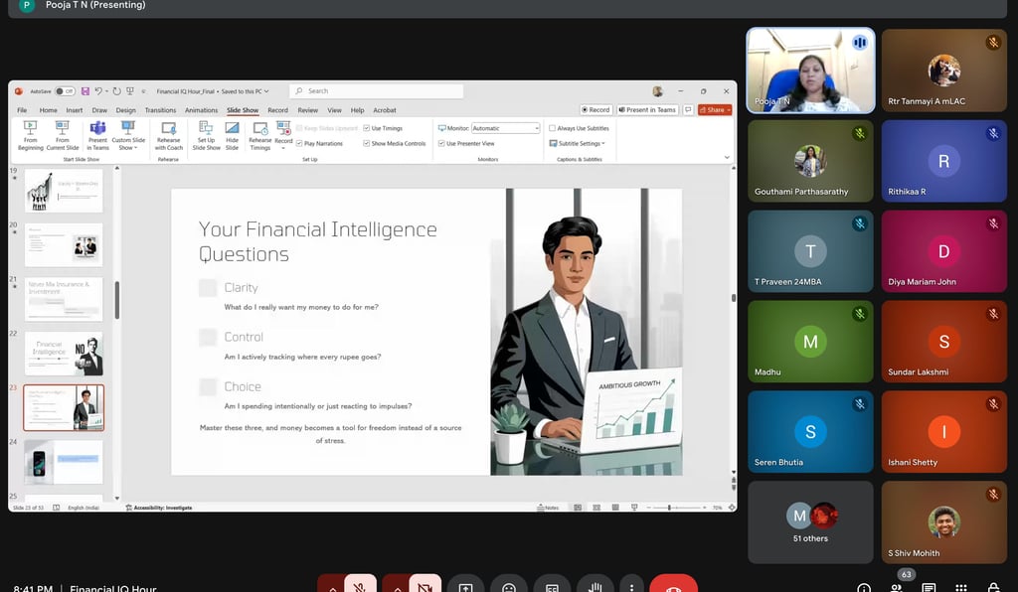Switch to Reading View icon in status bar
1018x592 pixels.
(614, 508)
